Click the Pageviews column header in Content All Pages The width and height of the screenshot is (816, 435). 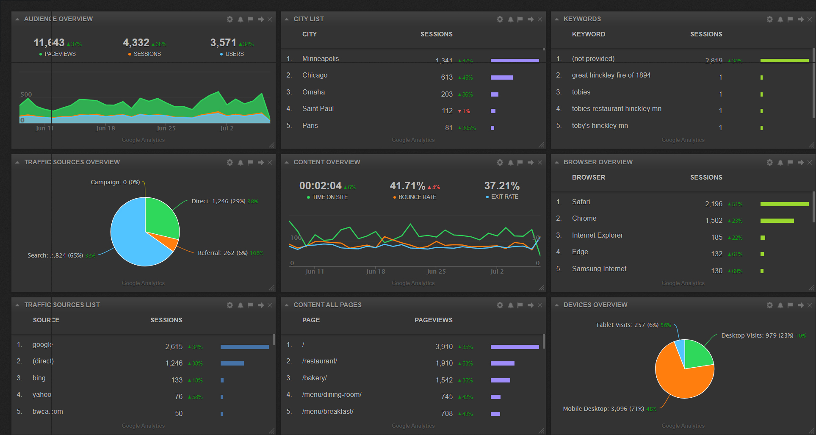coord(433,320)
